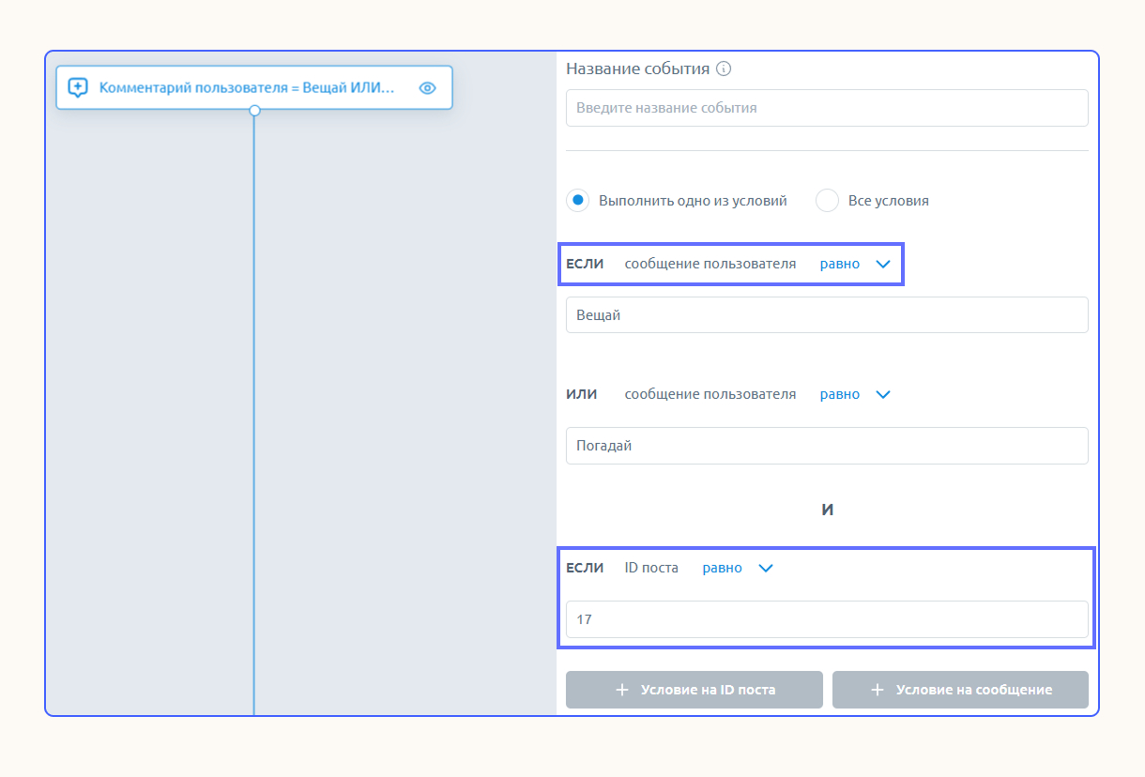
Task: Click the Условие на сообщение button
Action: click(x=960, y=690)
